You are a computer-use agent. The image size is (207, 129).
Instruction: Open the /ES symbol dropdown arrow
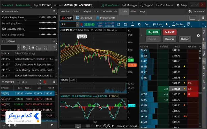[x=77, y=24]
